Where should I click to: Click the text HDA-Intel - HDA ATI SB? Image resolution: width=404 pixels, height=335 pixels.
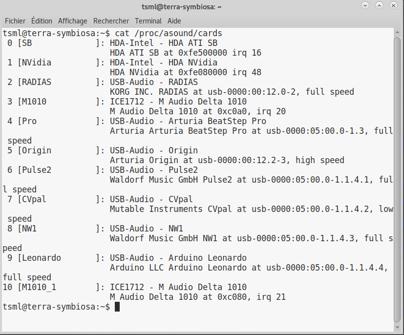pyautogui.click(x=164, y=43)
